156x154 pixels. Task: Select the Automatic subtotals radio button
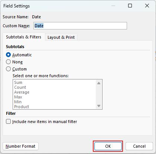[x=8, y=55]
